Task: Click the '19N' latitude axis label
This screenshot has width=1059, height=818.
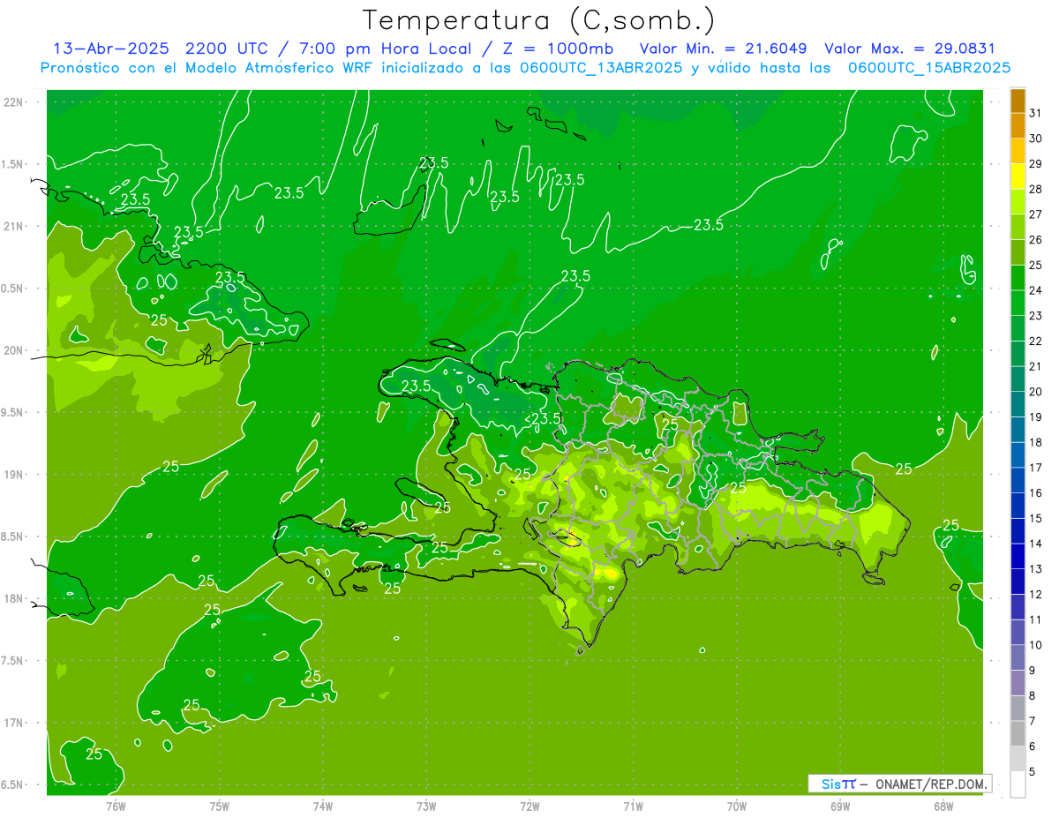Action: (14, 475)
